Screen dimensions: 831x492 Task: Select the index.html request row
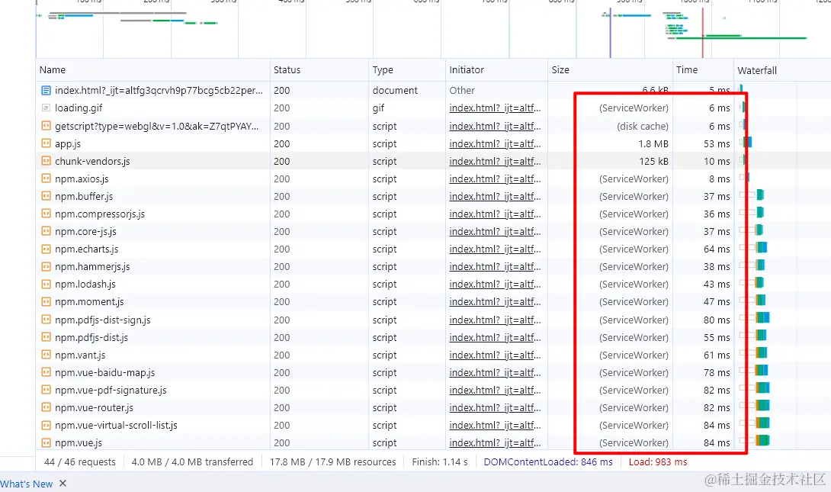(159, 91)
